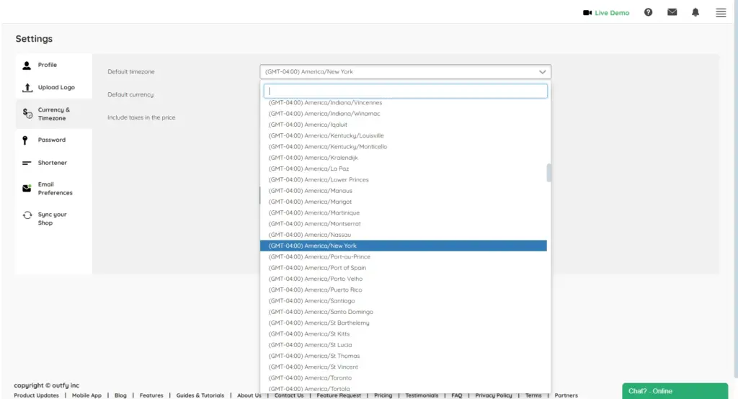738x399 pixels.
Task: Switch to Currency & Timezone tab
Action: 53,114
